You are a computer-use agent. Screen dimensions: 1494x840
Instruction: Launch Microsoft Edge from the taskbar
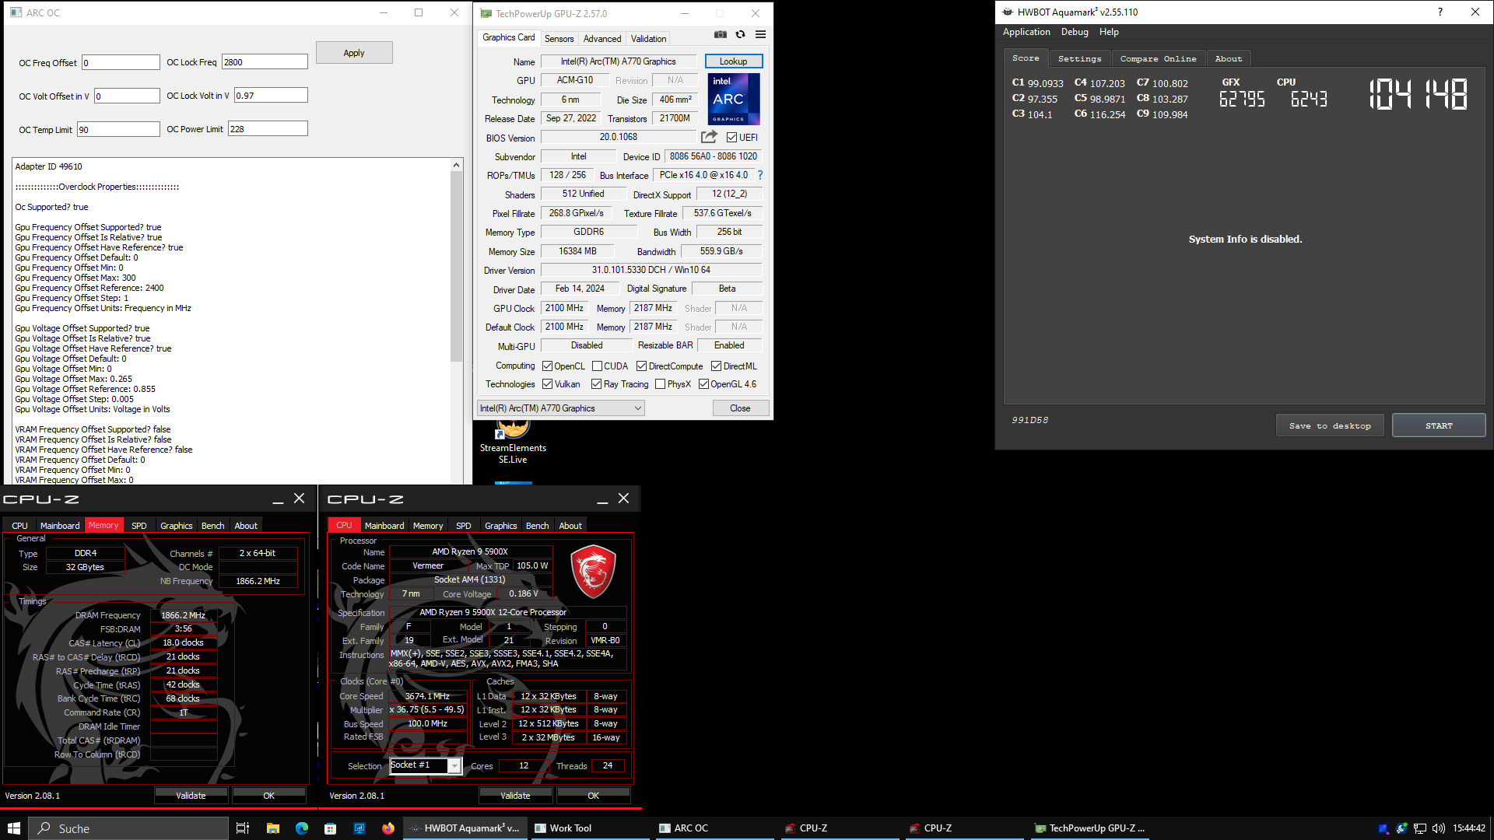coord(302,828)
